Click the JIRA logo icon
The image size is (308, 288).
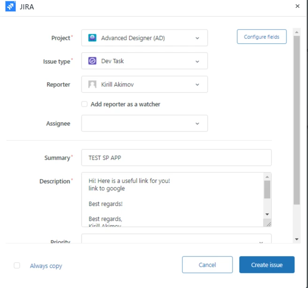point(10,6)
